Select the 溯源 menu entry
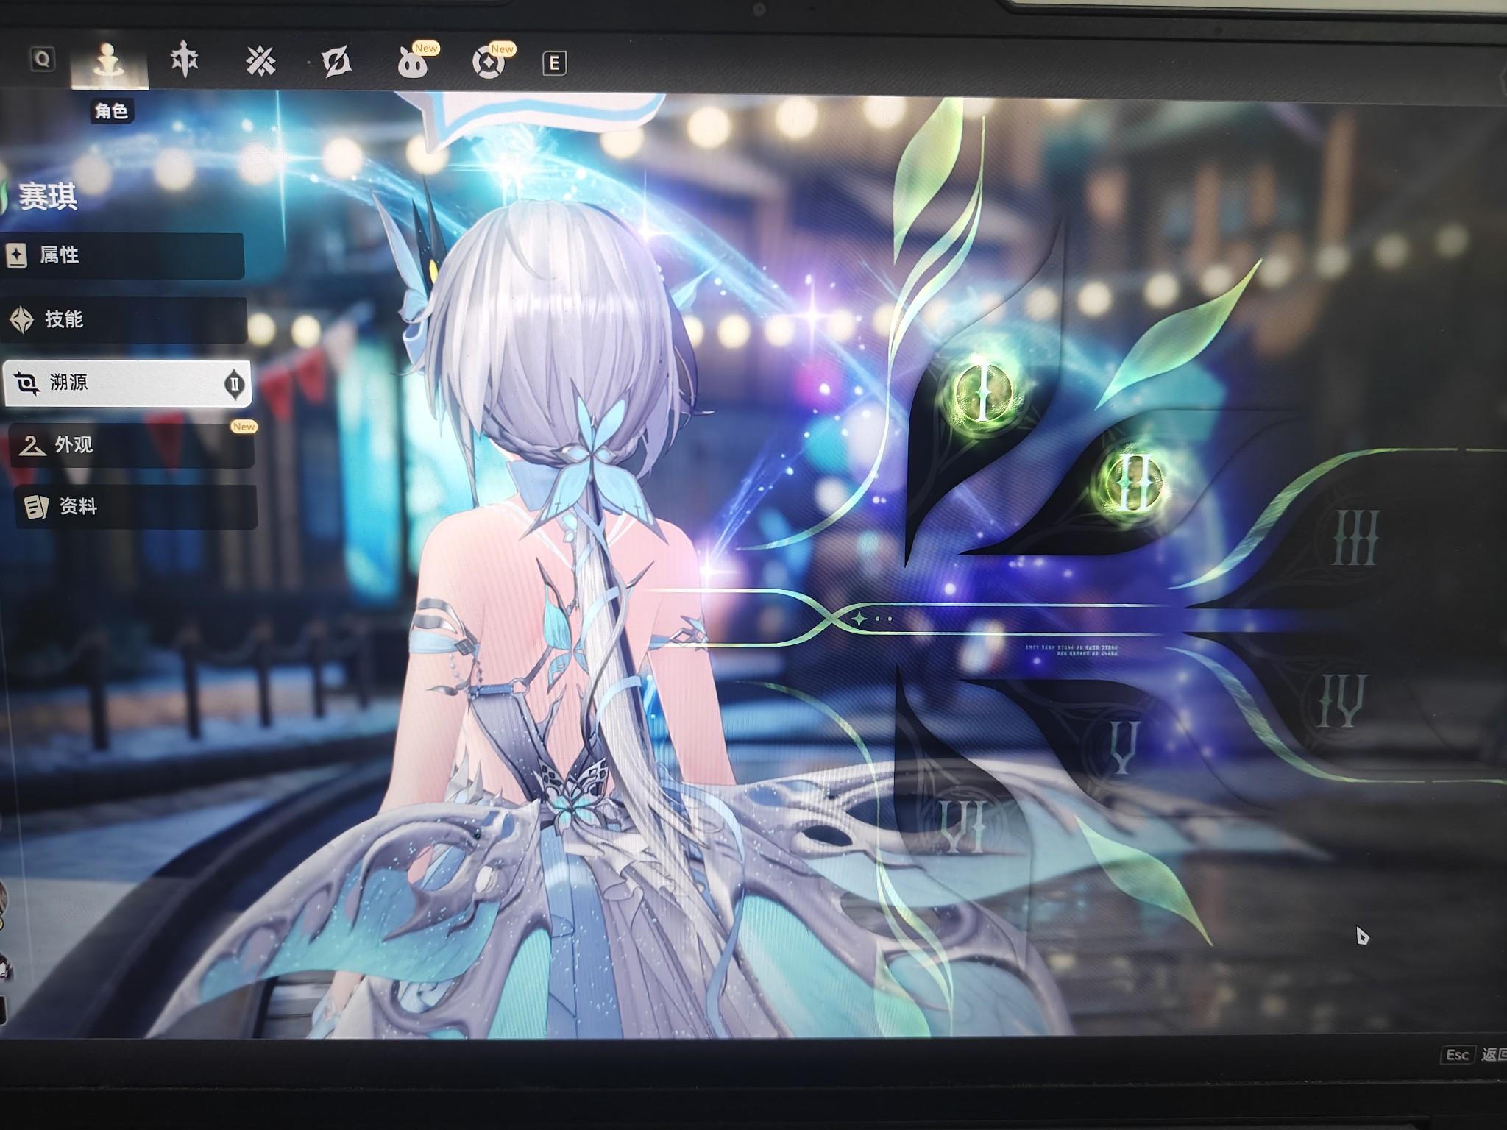The width and height of the screenshot is (1507, 1130). pyautogui.click(x=127, y=383)
